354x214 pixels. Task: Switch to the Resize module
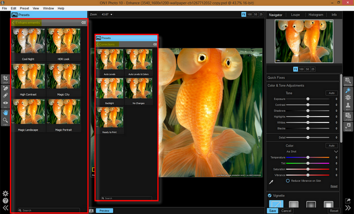pos(348,127)
